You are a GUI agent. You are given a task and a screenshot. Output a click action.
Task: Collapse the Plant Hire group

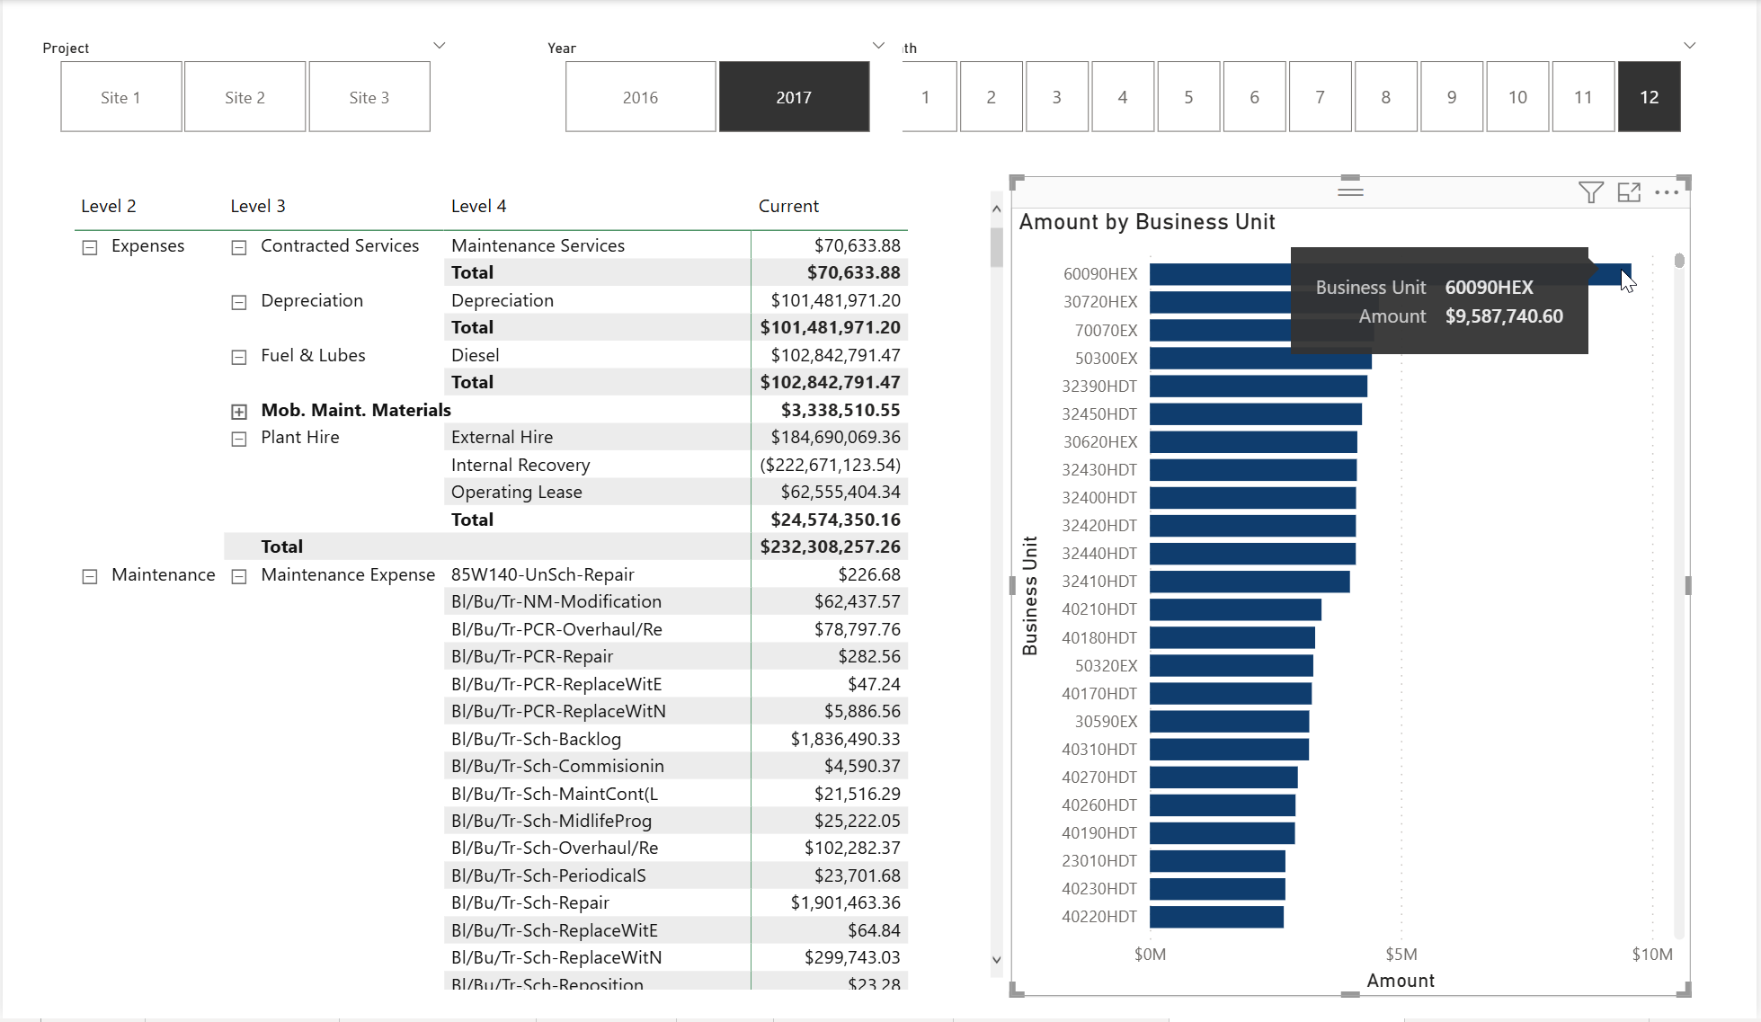239,439
